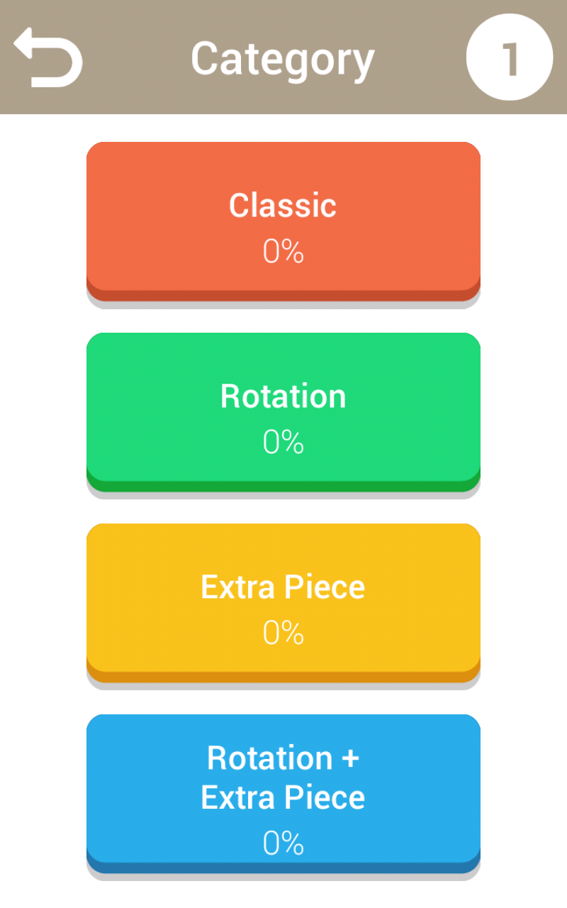
Task: Select the blue colored category card
Action: 283,794
